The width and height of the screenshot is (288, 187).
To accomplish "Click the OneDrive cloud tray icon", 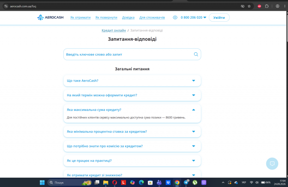I will coord(236,183).
